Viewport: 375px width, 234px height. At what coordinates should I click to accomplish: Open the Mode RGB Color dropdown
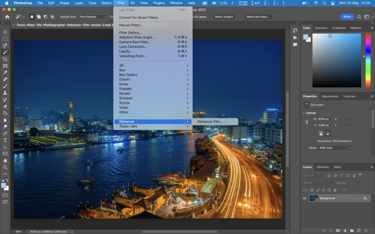335,148
